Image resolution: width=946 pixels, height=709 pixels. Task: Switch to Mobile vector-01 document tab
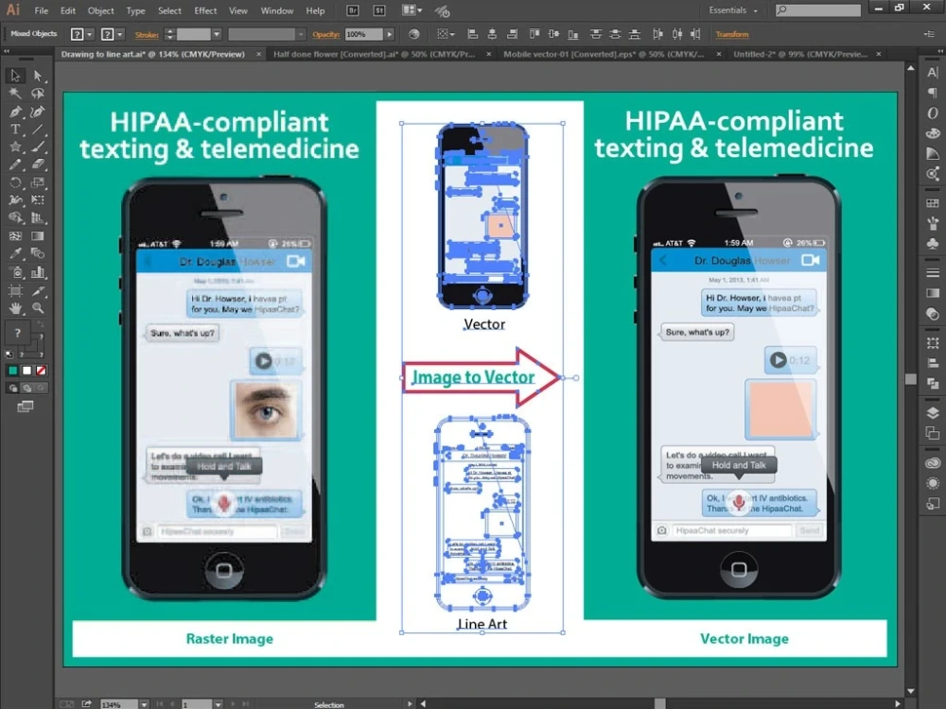coord(604,54)
